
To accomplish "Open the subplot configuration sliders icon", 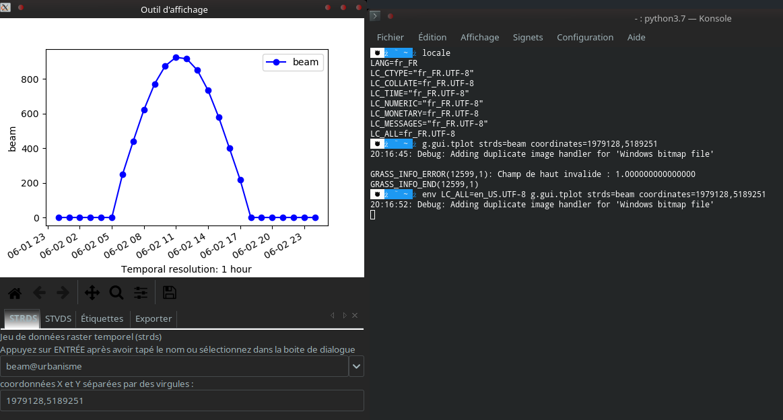I will click(140, 292).
